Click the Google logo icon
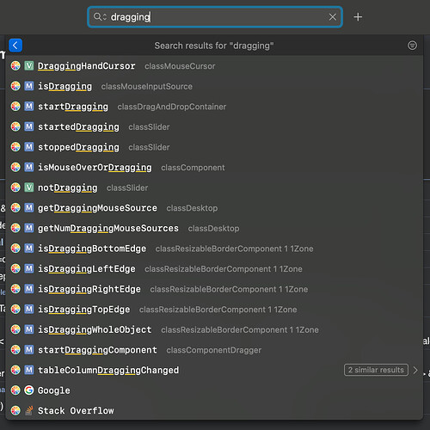Viewport: 430px width, 430px height. [29, 390]
